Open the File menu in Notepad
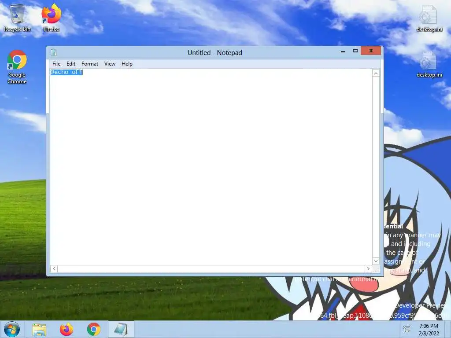 pyautogui.click(x=56, y=64)
